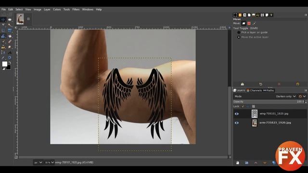Lower the active layer
This screenshot has height=173, width=308.
click(x=265, y=163)
